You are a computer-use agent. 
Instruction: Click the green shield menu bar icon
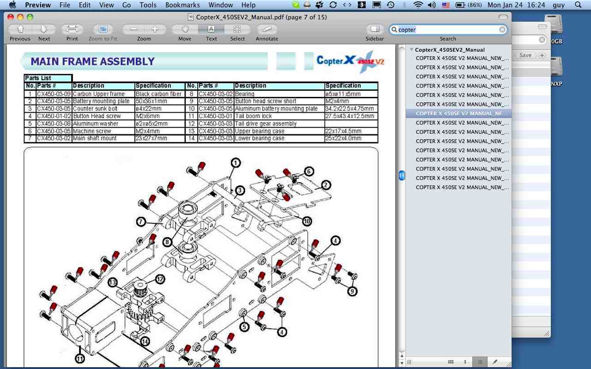tap(296, 5)
